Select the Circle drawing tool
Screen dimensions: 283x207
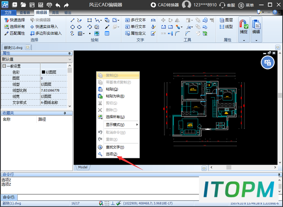pos(73,27)
